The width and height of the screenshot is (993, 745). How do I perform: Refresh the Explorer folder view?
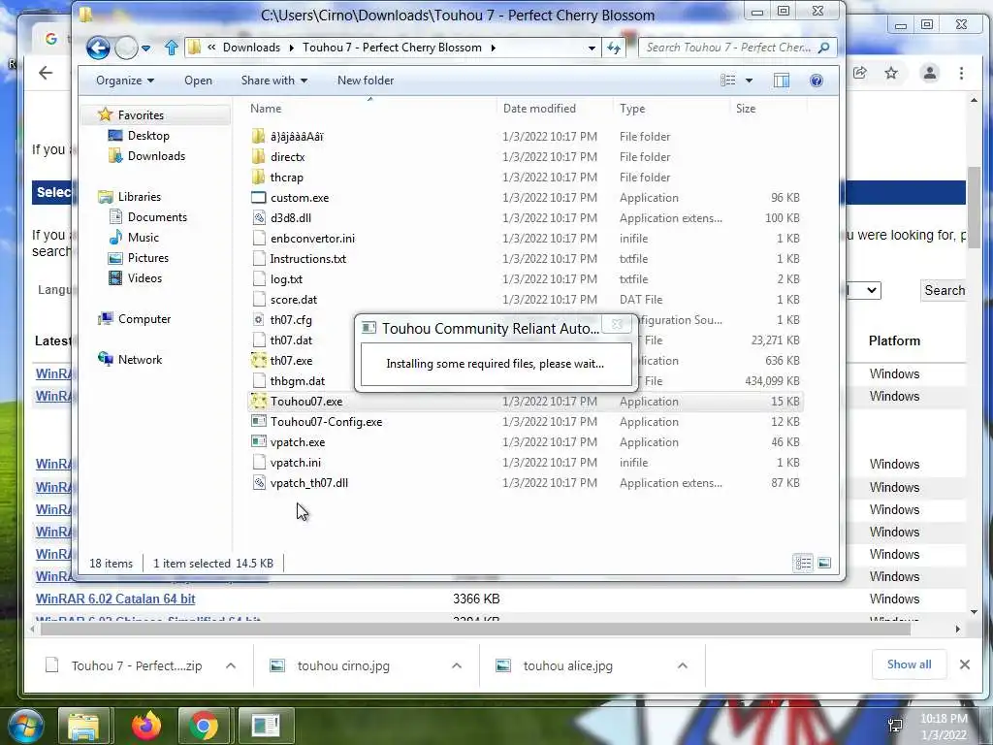(614, 48)
